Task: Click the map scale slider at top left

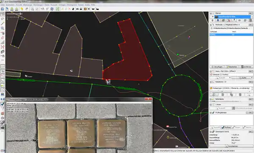Action: point(14,14)
